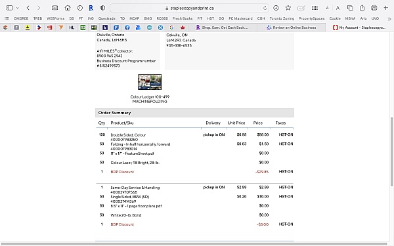Click the Mail envelope toolbar icon
Screen dimensions: 394x246
click(x=55, y=8)
